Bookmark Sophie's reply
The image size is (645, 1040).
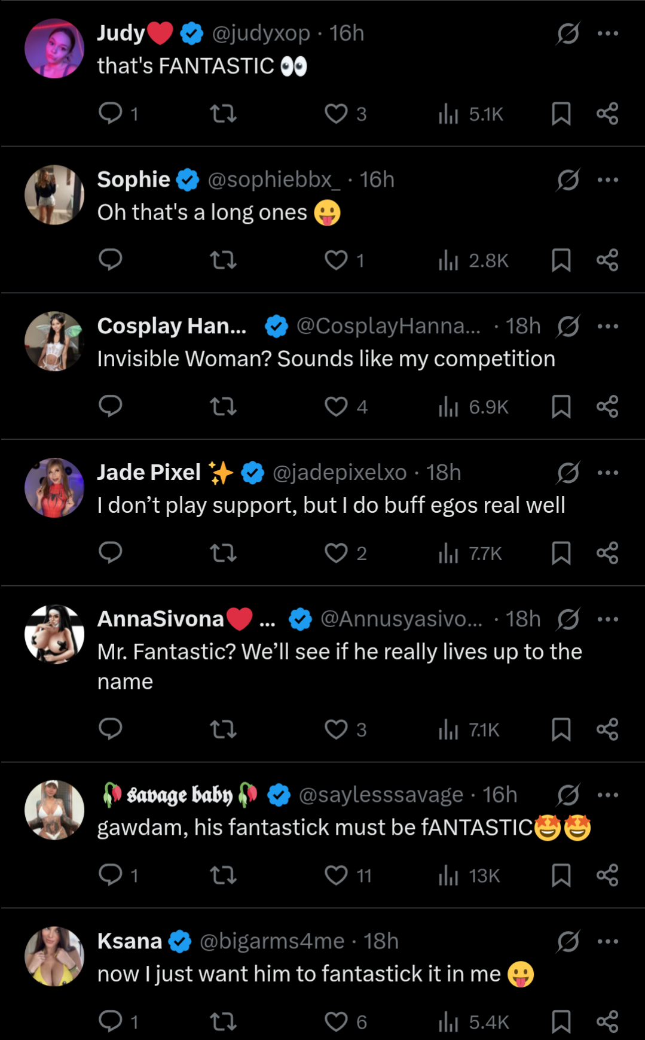(561, 260)
